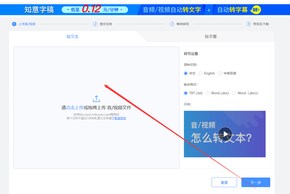Image resolution: width=290 pixels, height=194 pixels.
Task: Click the 上传音/视频 step label
Action: (x=27, y=24)
